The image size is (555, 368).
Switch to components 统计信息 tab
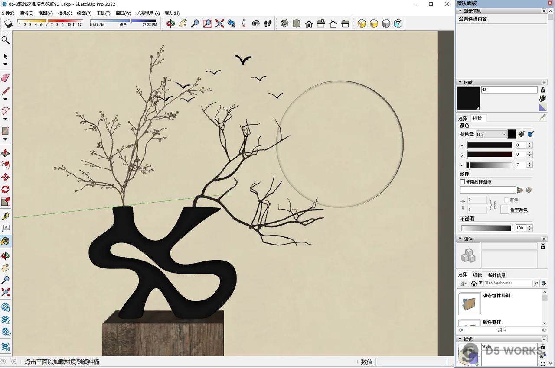tap(497, 275)
